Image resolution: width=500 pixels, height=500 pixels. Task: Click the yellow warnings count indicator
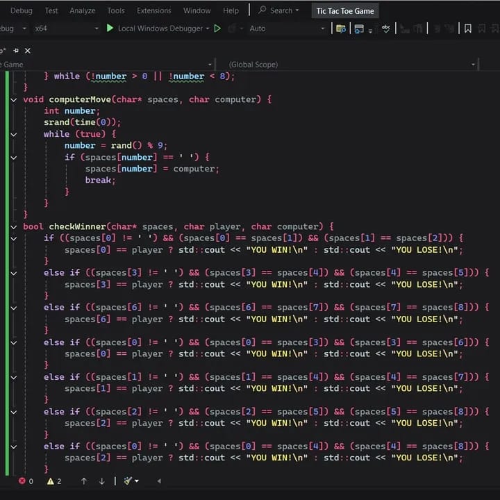54,481
